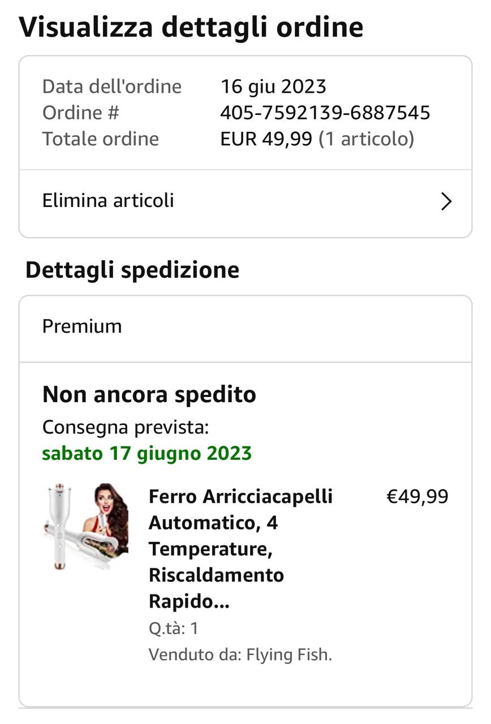Tap the Visualizza dettagli ordine page title
This screenshot has width=491, height=724.
click(x=191, y=27)
